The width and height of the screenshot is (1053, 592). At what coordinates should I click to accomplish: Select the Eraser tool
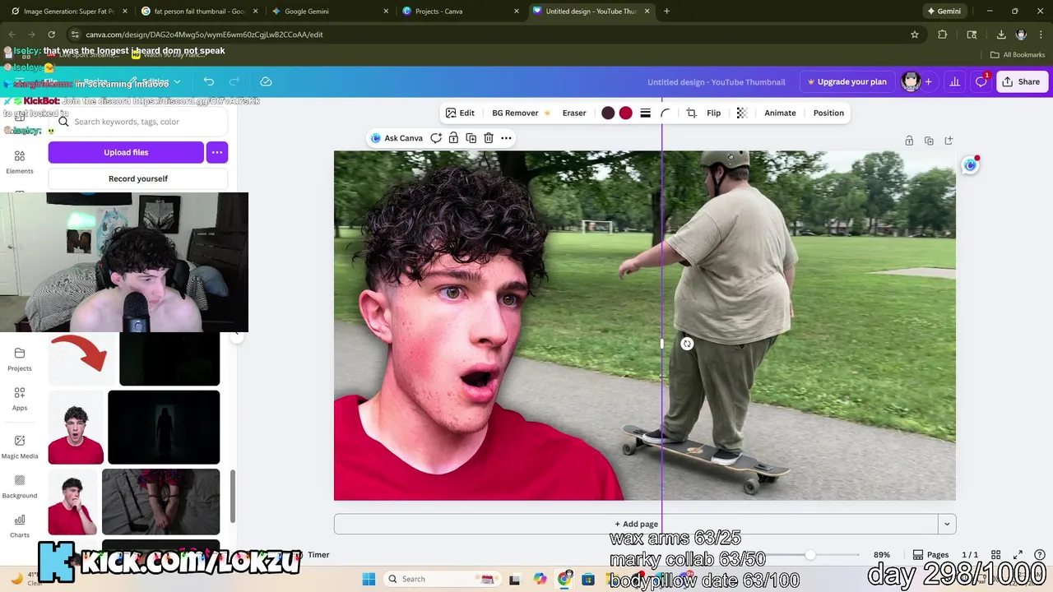click(x=574, y=113)
